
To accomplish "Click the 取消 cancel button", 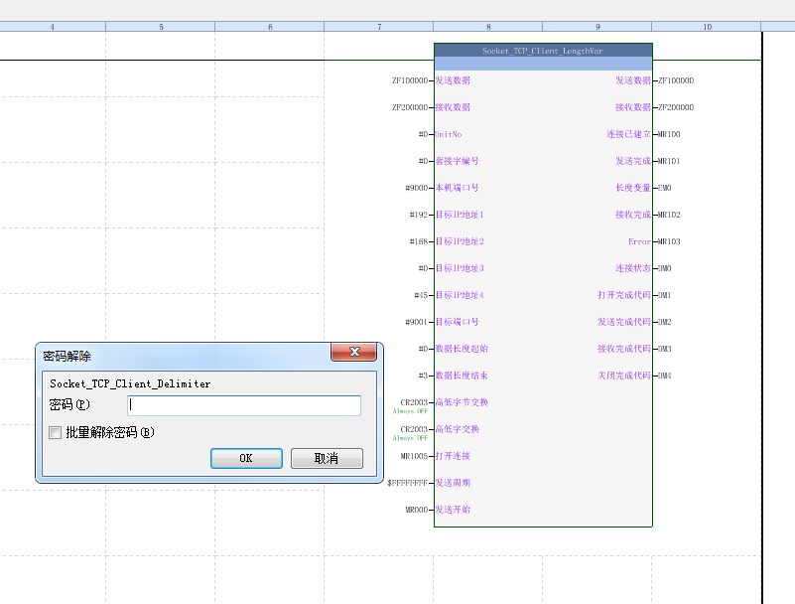I will tap(327, 458).
